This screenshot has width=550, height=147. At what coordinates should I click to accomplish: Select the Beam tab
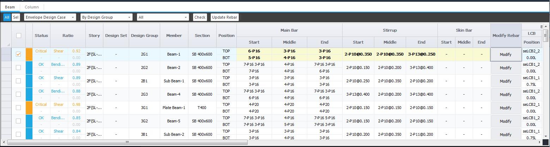coord(10,7)
